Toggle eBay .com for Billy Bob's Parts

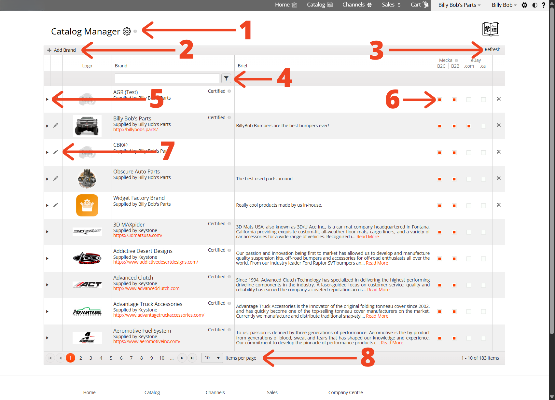(x=469, y=126)
